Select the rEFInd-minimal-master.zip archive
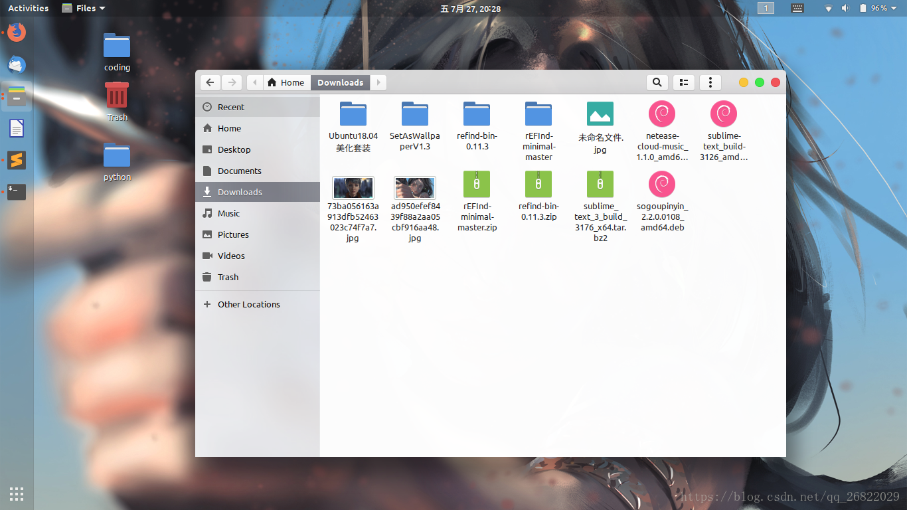This screenshot has width=907, height=510. coord(477,201)
